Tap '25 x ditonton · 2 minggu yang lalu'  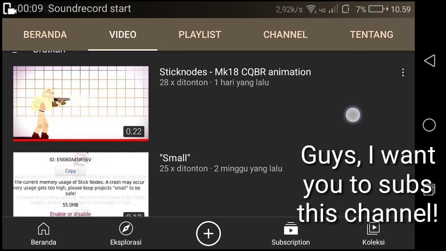(221, 169)
